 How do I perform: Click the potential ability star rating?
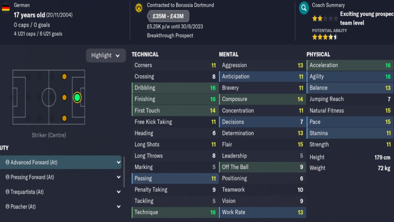pos(325,37)
